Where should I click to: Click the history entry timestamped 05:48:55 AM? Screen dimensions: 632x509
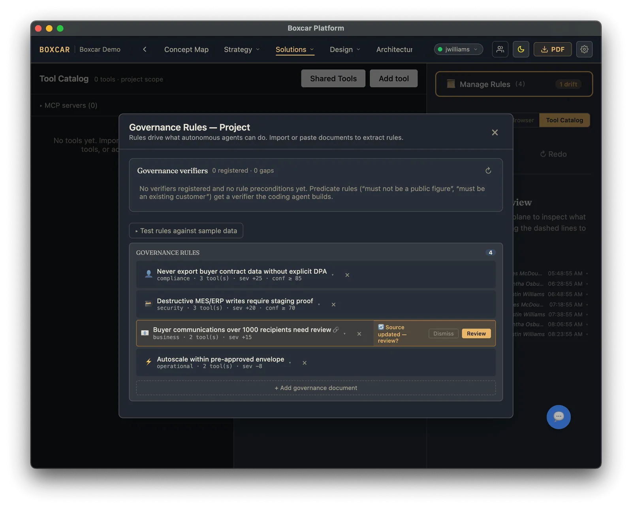coord(549,273)
